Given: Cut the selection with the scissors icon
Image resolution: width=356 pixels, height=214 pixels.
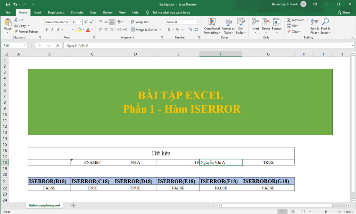Looking at the screenshot, I should coord(16,20).
